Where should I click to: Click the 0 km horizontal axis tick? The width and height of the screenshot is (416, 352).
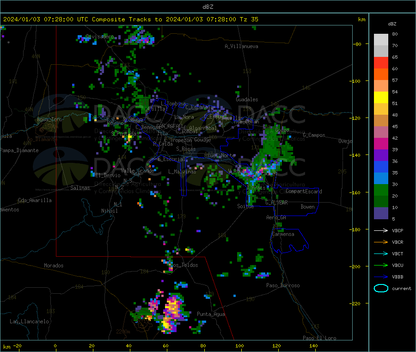tap(55, 346)
